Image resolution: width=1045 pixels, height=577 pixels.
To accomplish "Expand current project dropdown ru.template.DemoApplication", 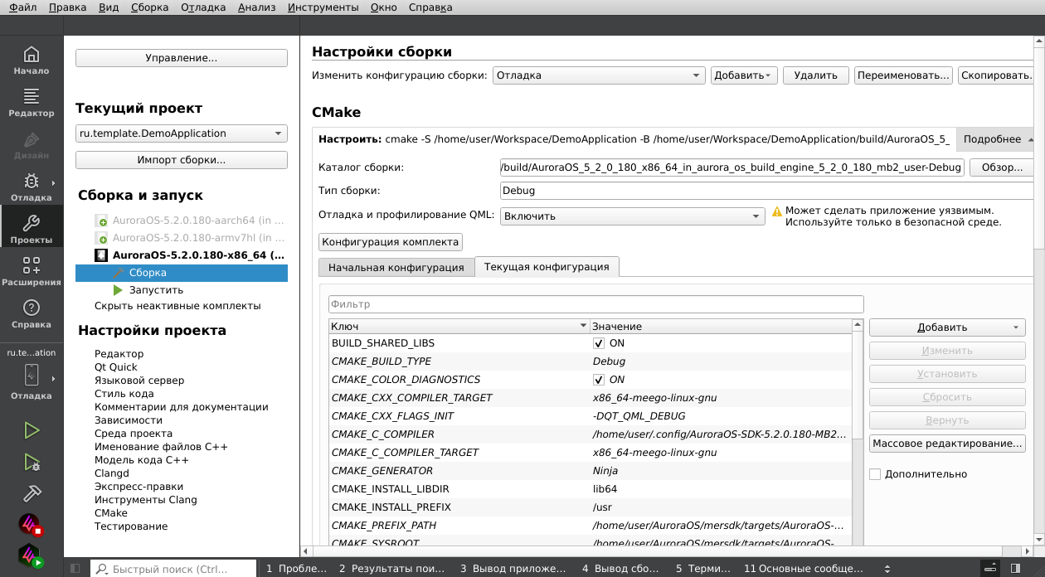I will tap(181, 133).
